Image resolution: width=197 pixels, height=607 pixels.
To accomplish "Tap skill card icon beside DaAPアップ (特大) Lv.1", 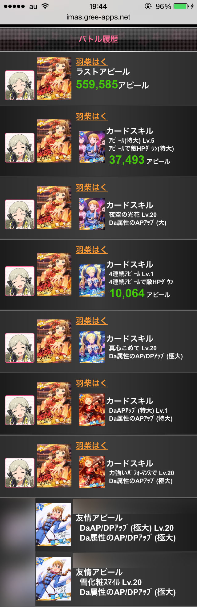I will click(92, 410).
